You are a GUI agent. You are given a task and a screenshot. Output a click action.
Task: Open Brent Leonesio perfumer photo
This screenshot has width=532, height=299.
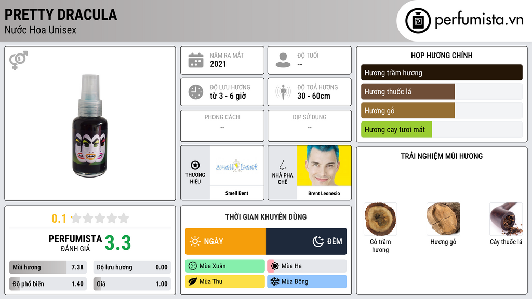click(324, 166)
